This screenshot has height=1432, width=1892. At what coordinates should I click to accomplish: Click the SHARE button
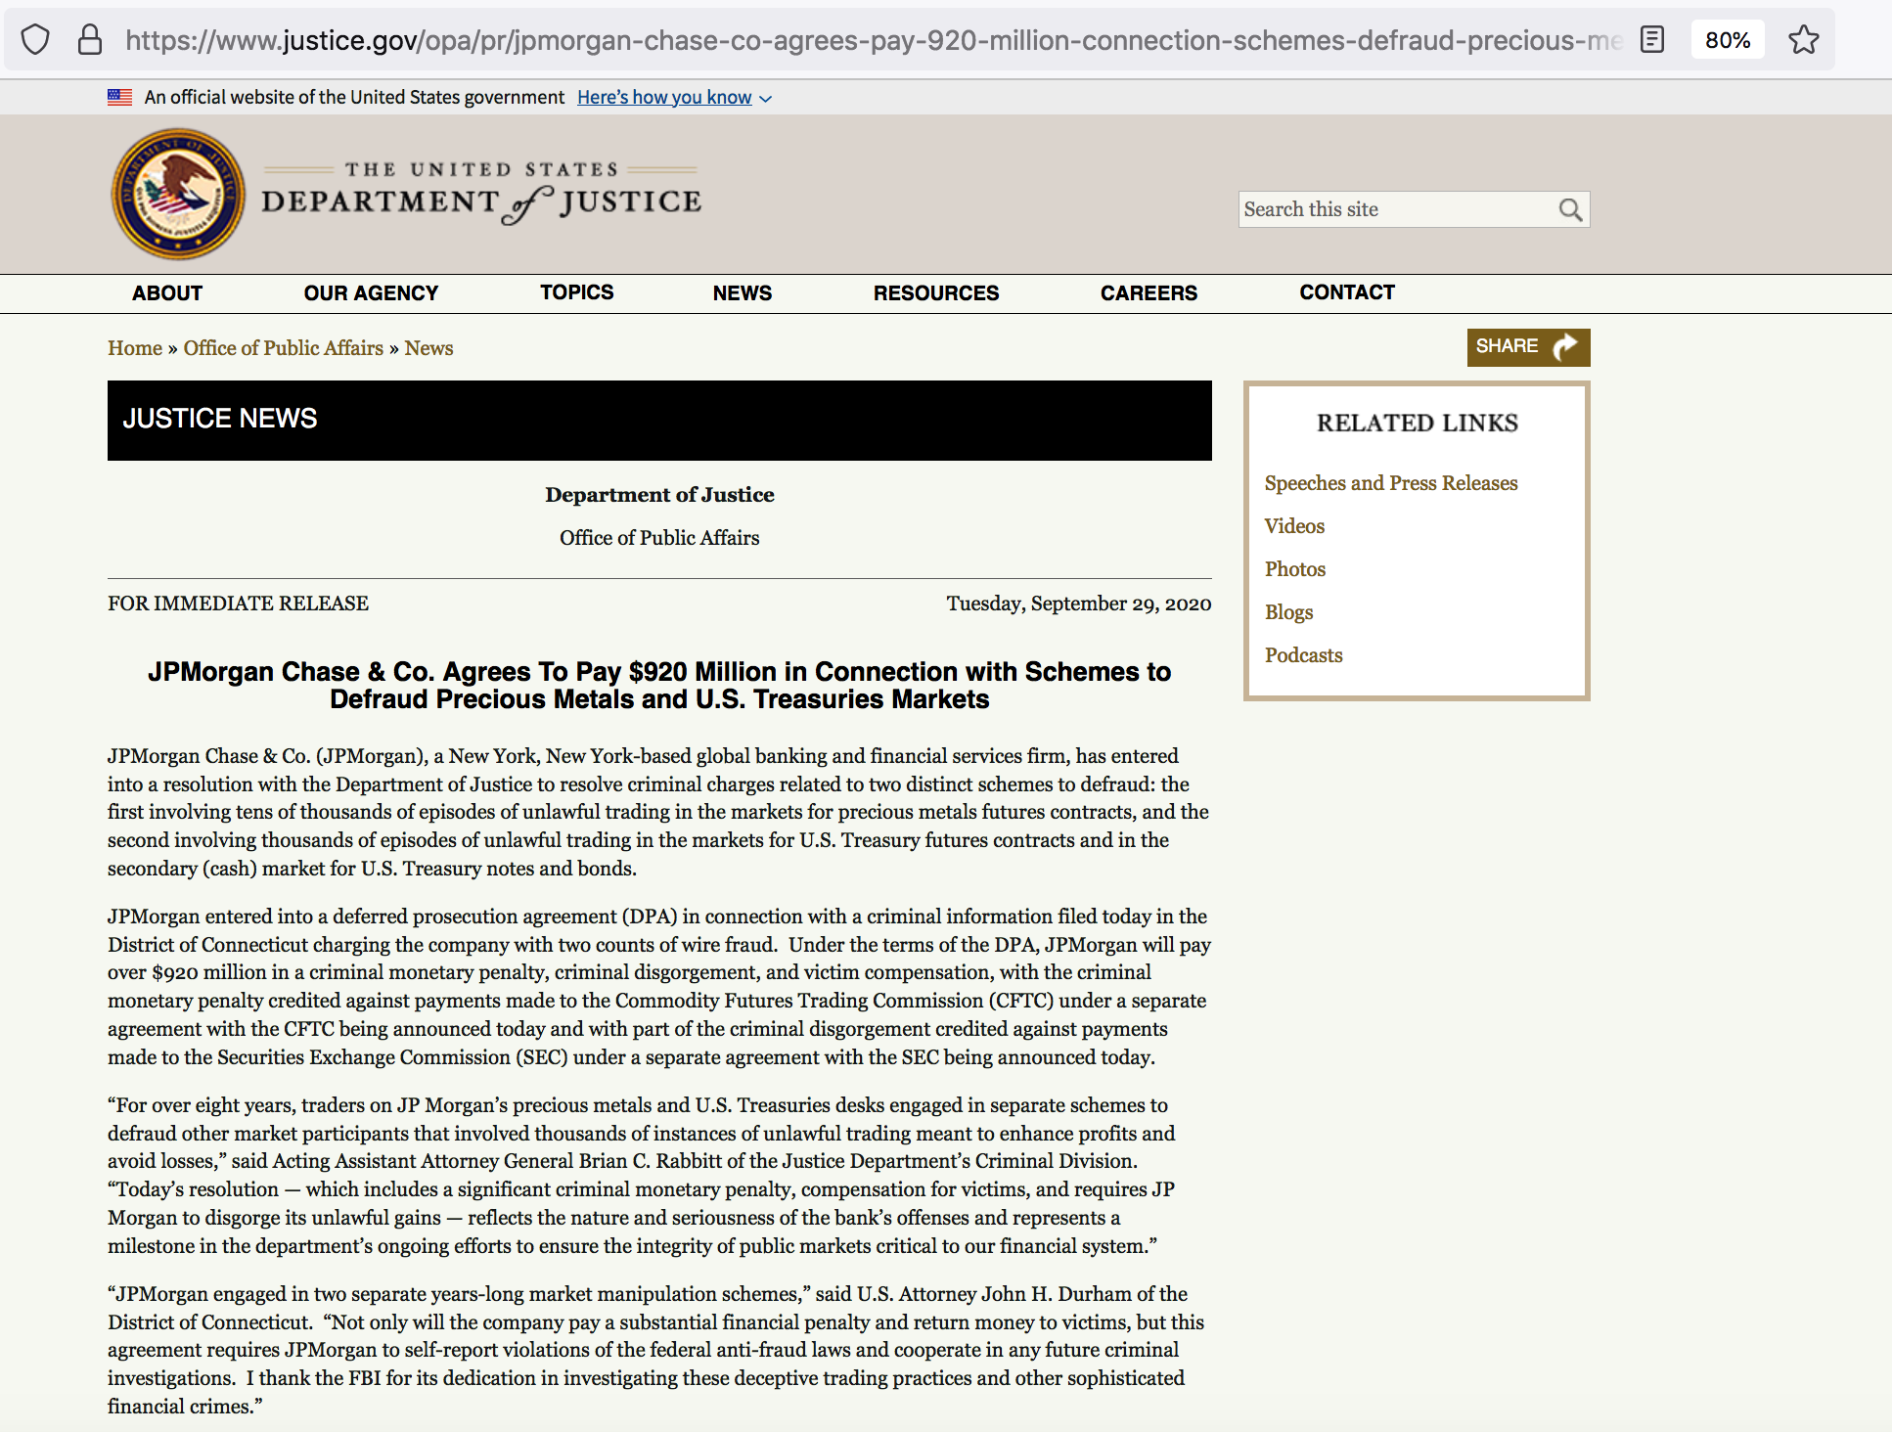point(1528,347)
